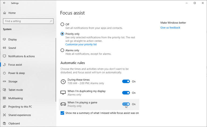This screenshot has width=207, height=127.
Task: Click the Focus assist page title
Action: (72, 13)
